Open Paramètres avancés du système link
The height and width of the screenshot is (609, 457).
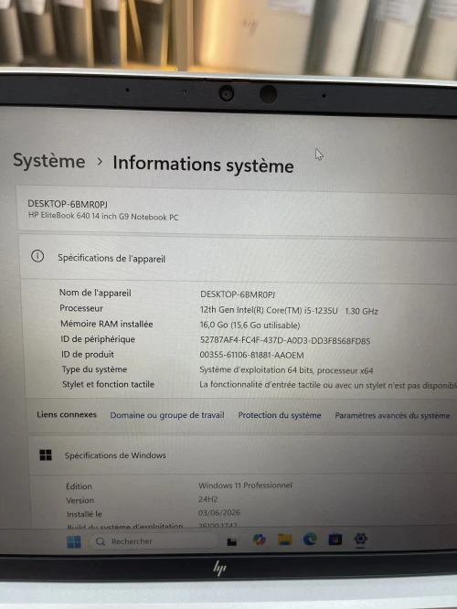click(x=392, y=415)
